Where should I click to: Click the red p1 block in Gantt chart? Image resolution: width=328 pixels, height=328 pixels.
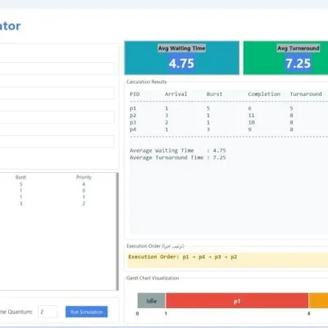click(x=237, y=301)
